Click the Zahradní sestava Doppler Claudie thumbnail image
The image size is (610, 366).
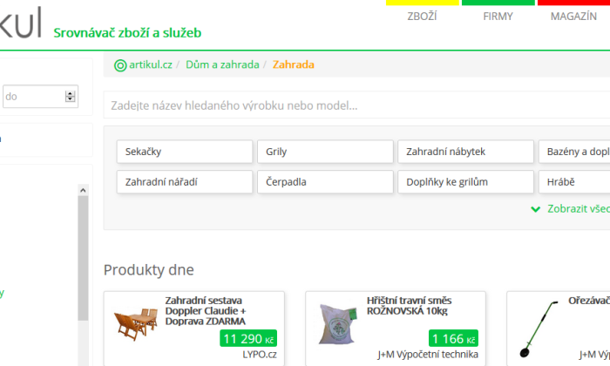coord(136,324)
